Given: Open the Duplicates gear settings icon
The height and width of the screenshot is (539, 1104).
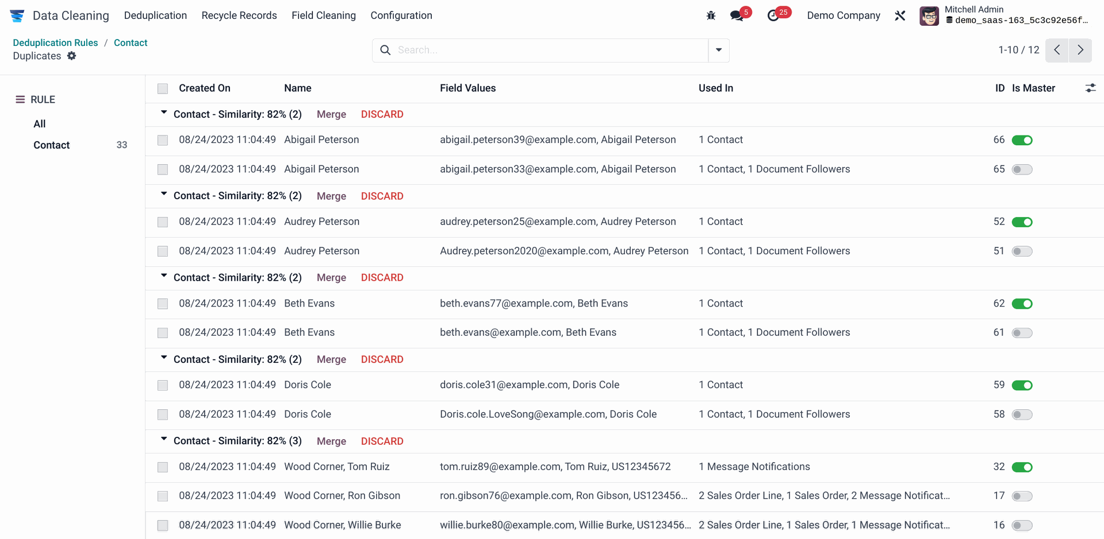Looking at the screenshot, I should pyautogui.click(x=71, y=56).
